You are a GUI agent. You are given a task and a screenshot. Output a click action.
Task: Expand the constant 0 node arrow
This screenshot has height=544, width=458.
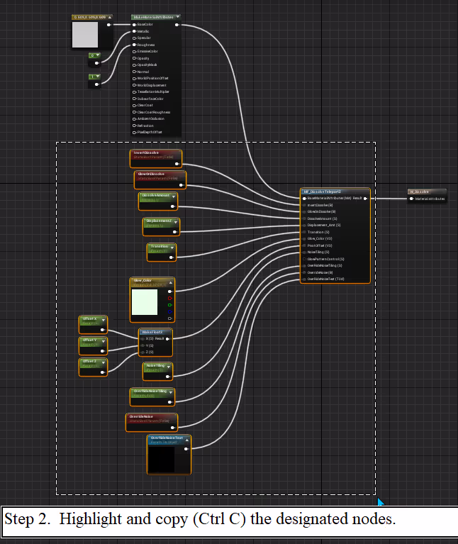tap(98, 55)
